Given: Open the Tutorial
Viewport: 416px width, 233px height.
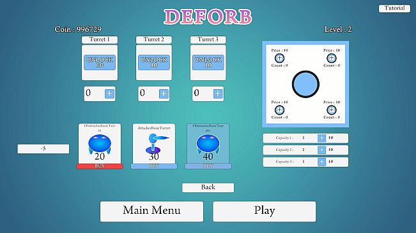Looking at the screenshot, I should pyautogui.click(x=394, y=8).
